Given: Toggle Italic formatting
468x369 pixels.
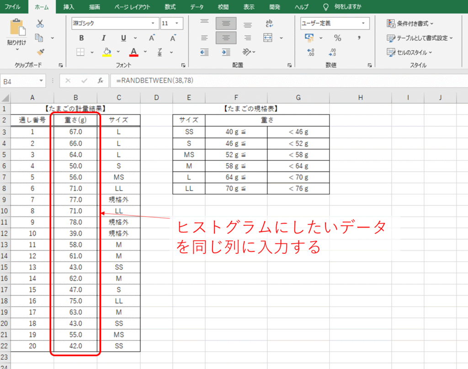Looking at the screenshot, I should tap(103, 38).
